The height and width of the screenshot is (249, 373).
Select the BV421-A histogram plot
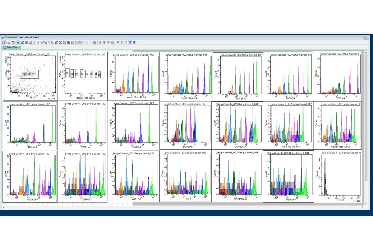point(237,76)
